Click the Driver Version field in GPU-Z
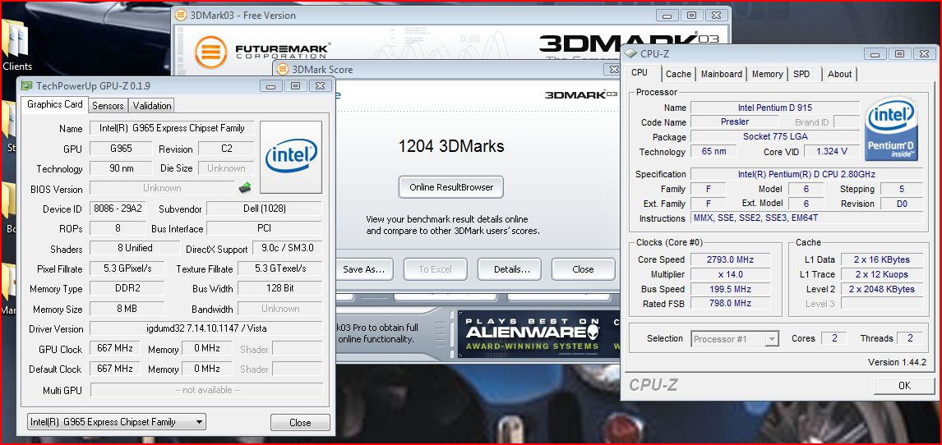The width and height of the screenshot is (942, 445). click(206, 328)
